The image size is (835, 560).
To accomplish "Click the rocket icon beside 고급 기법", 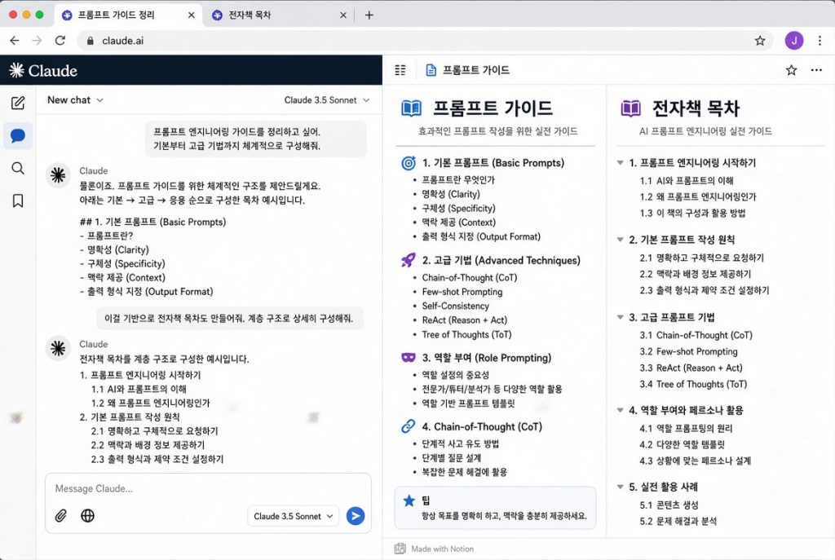I will [409, 260].
